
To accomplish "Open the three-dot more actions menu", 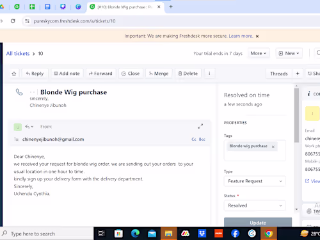I will tap(209, 74).
